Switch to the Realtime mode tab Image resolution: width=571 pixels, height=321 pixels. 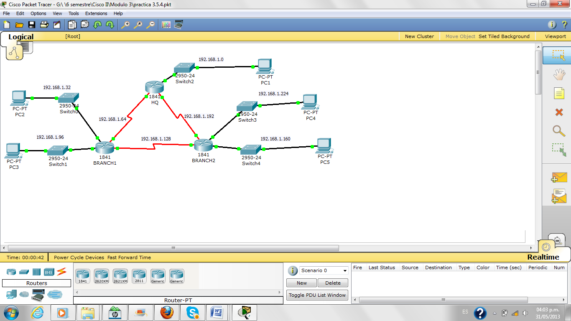(x=543, y=257)
